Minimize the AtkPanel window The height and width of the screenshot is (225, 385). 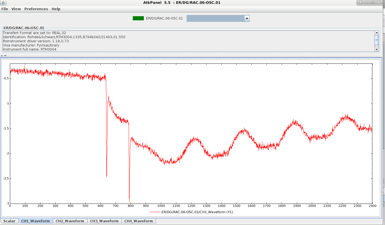(367, 2)
